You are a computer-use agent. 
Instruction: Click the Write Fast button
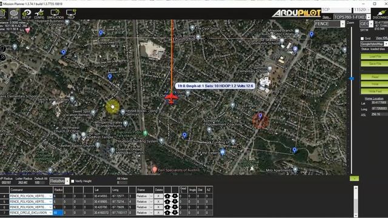(375, 91)
